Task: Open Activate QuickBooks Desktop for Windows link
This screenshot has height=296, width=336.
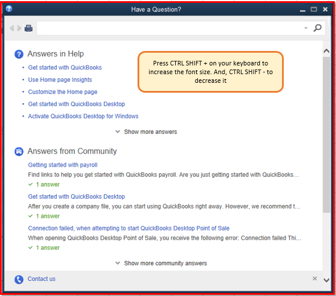Action: click(x=83, y=116)
